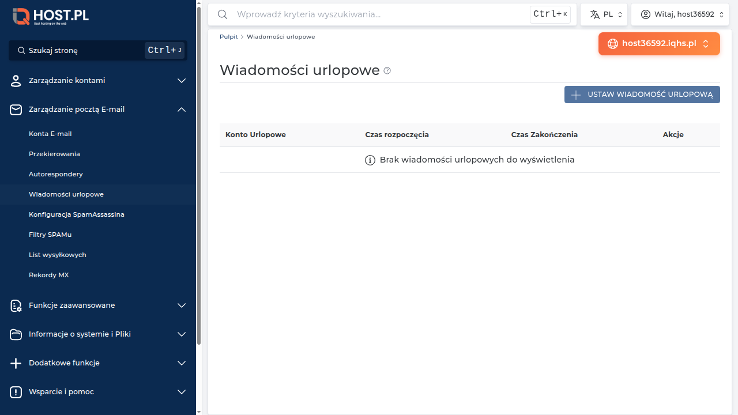This screenshot has width=738, height=415.
Task: Click the Ctrl+K shortcut badge
Action: click(550, 14)
